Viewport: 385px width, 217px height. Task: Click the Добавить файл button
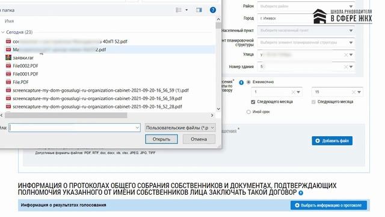pos(332,140)
